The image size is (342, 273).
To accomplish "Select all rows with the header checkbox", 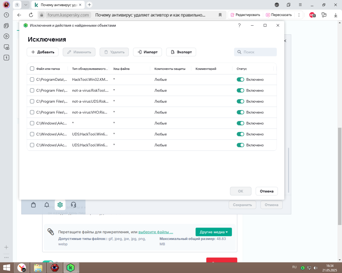I will 32,69.
